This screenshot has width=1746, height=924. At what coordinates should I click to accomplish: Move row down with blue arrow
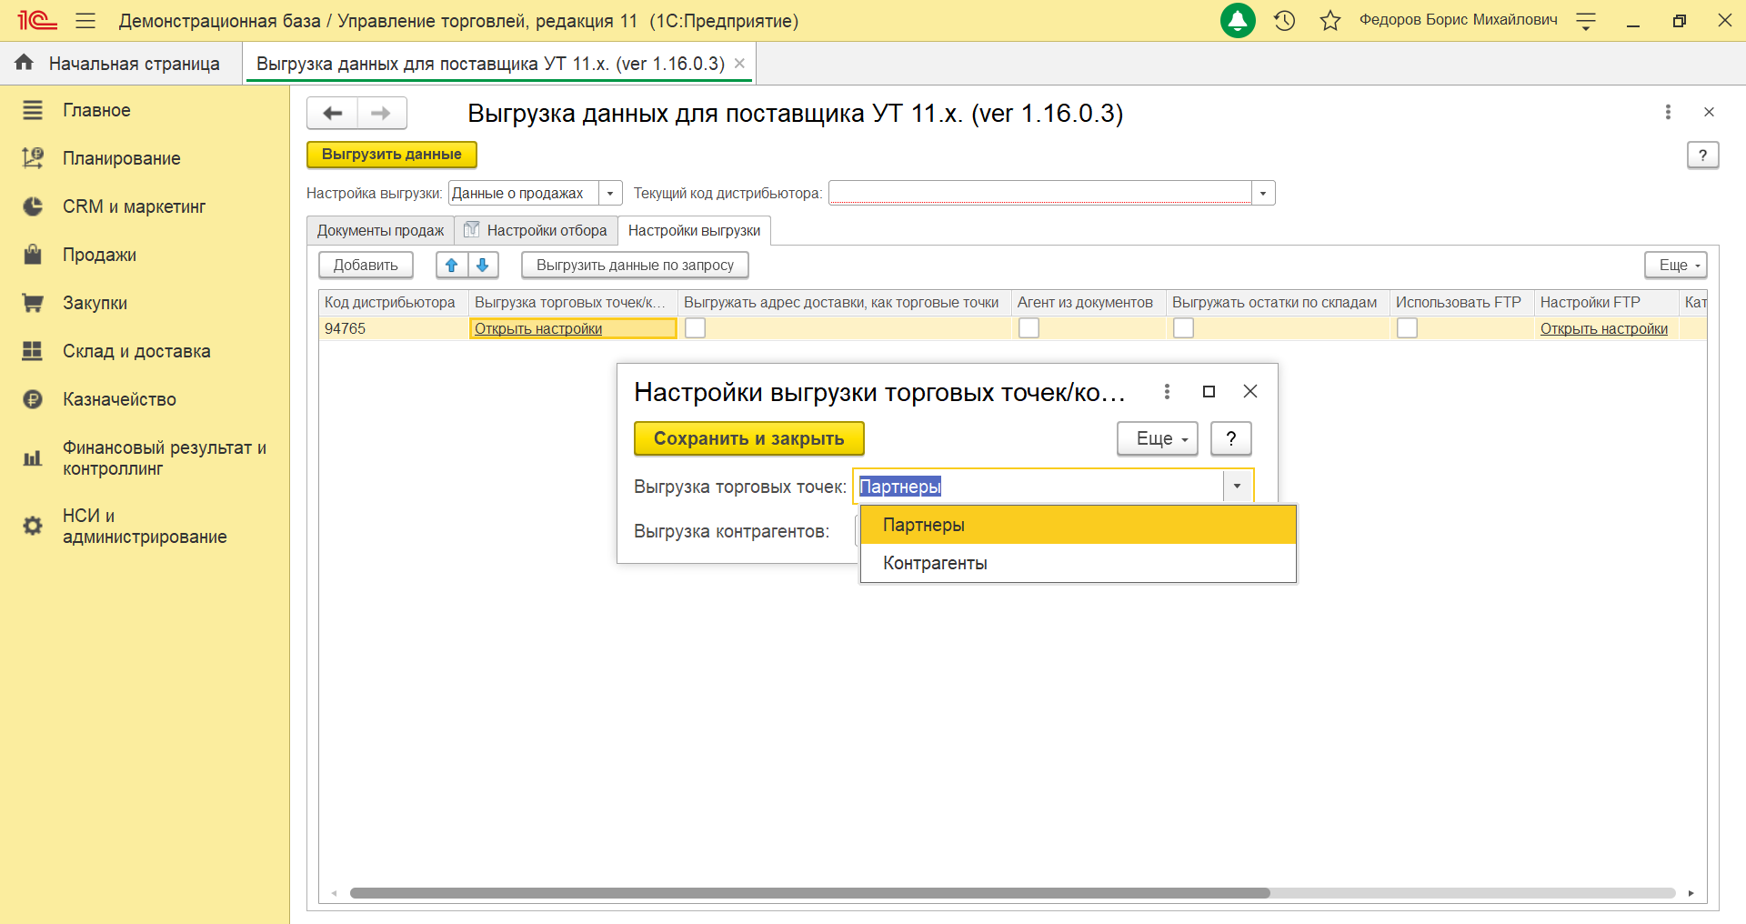coord(483,265)
